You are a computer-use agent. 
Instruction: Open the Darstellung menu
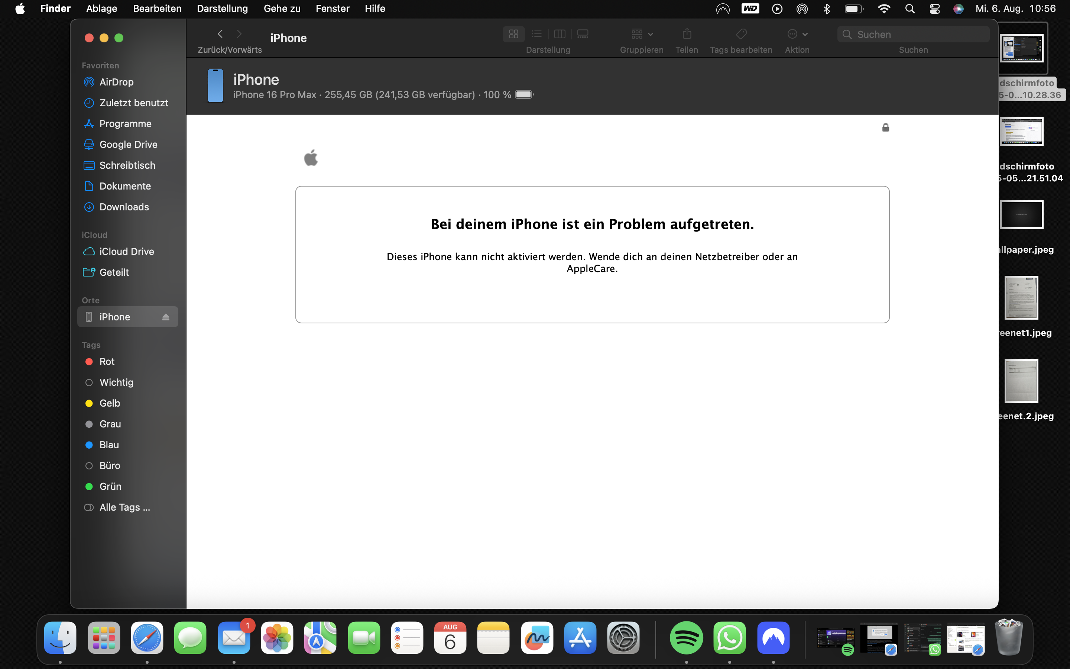tap(222, 9)
